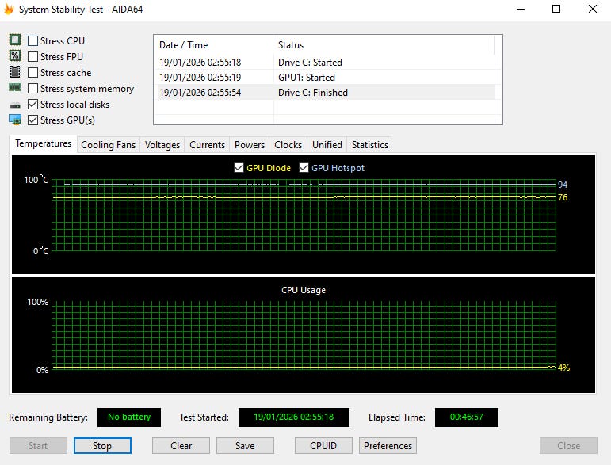Click the GPU Hotspot value 94 on graph
This screenshot has width=611, height=465.
[x=563, y=185]
